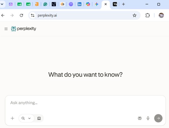Open the Chrome profile avatar

(161, 15)
